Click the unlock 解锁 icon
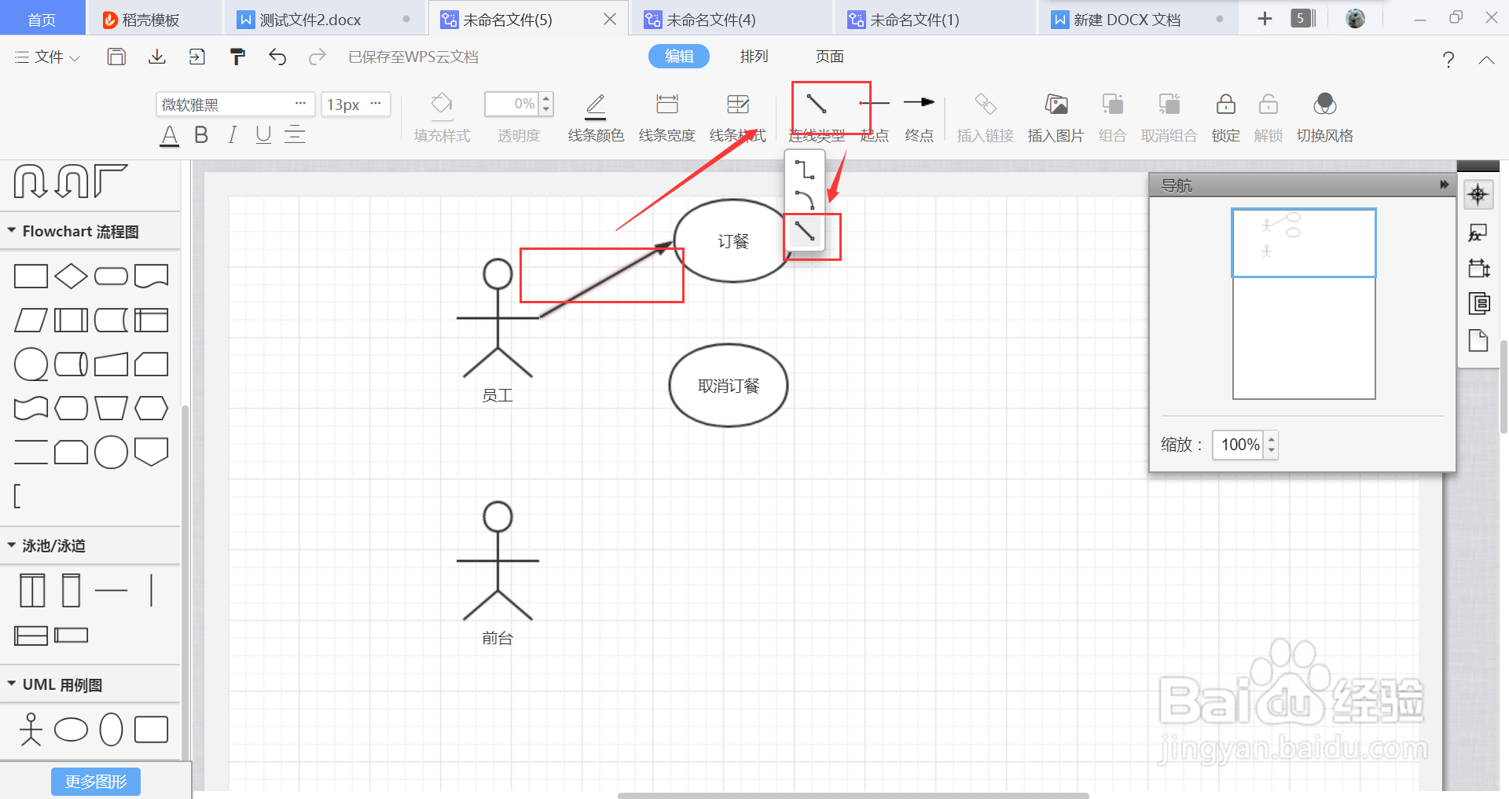The height and width of the screenshot is (799, 1509). pos(1268,118)
